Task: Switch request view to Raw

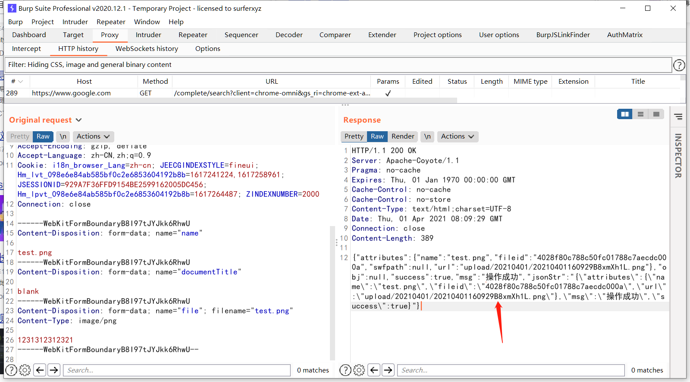Action: point(43,136)
